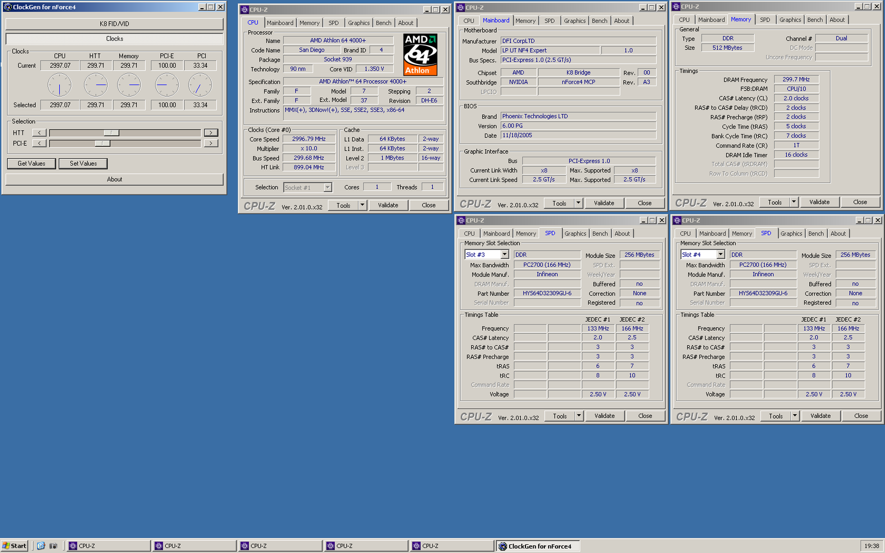Select the Core Speed value 2996.79 MHz
Screen dimensions: 885x553
pos(309,139)
